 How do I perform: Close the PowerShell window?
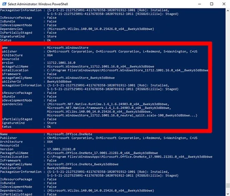click(x=224, y=4)
